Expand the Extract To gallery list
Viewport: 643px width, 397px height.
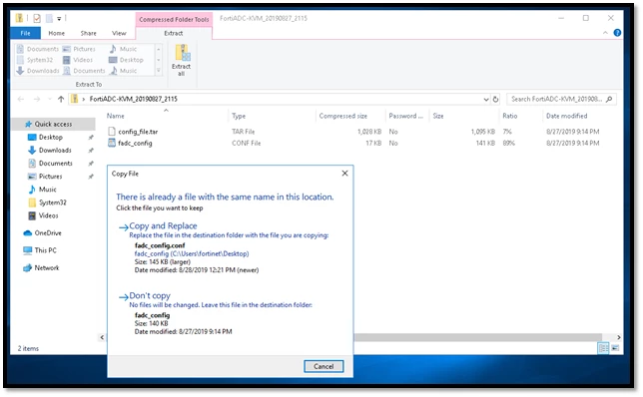point(159,71)
